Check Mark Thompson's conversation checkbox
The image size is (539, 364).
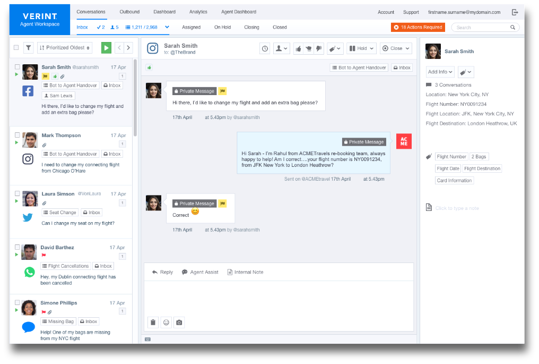tap(18, 135)
